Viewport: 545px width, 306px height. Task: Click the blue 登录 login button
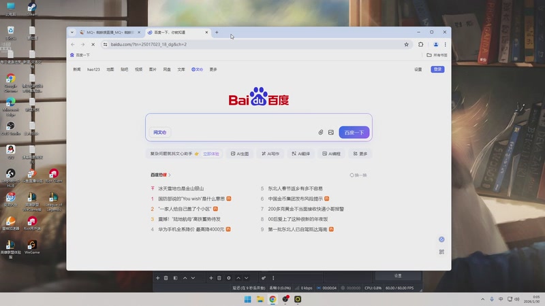tap(437, 69)
